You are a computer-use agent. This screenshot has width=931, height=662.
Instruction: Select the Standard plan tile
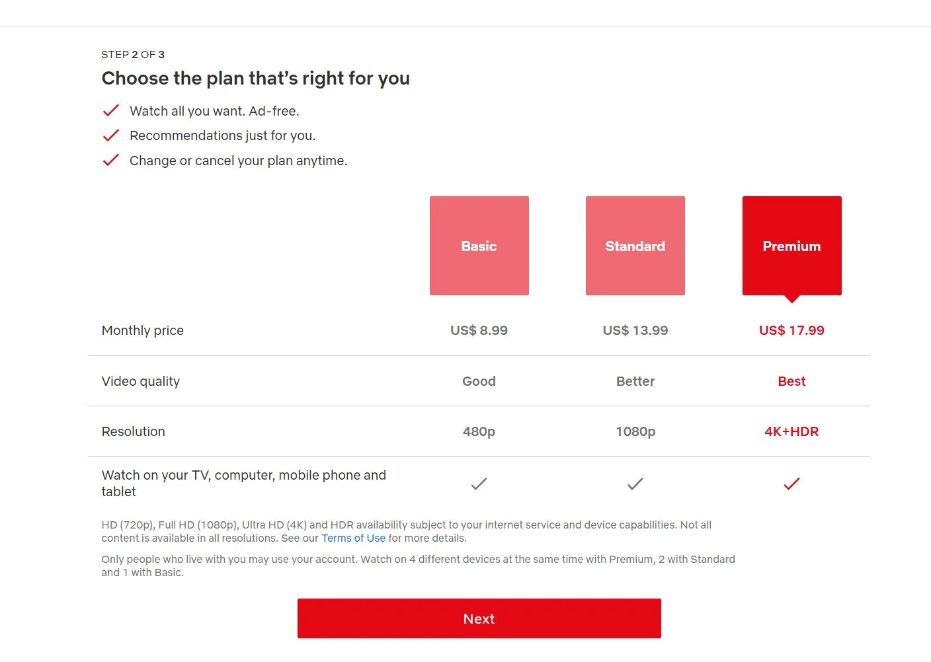[635, 246]
